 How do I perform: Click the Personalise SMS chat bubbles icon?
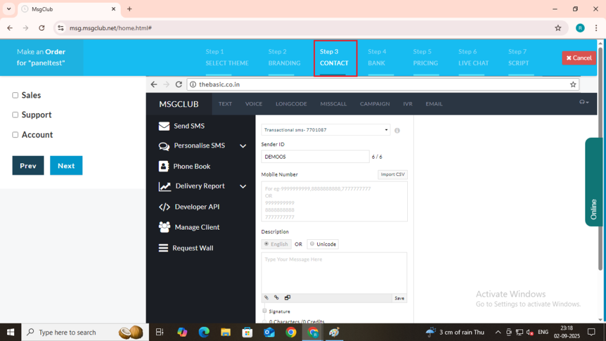164,146
